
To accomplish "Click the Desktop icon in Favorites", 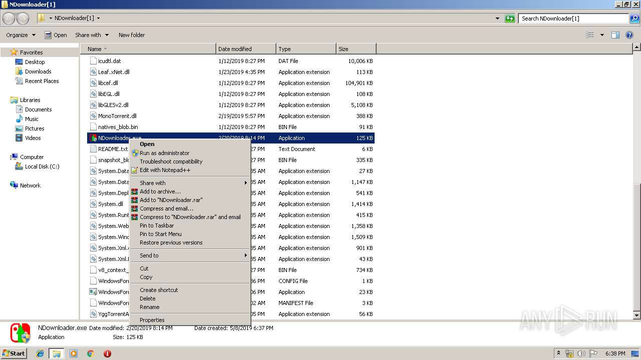I will (19, 62).
